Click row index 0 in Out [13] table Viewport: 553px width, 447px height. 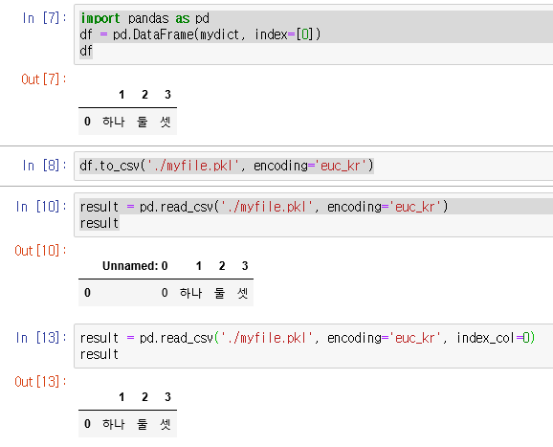click(87, 424)
